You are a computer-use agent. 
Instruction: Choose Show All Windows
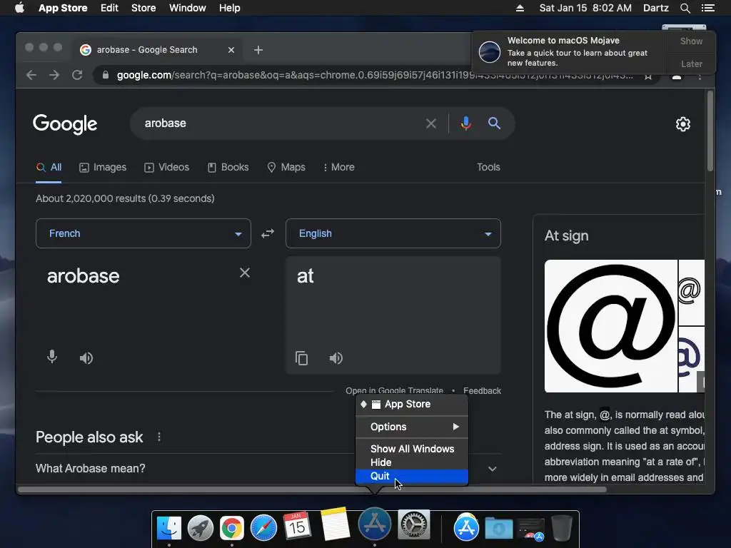pyautogui.click(x=412, y=449)
